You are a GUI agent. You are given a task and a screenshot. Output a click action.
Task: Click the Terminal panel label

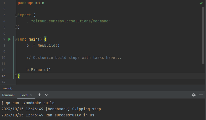[8, 95]
